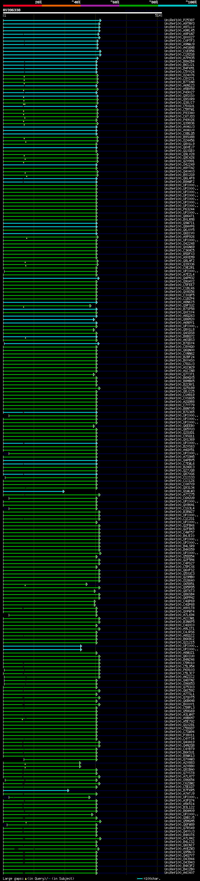
Task: Open hit UniRef100_A9TNV3
Action: [x=179, y=24]
